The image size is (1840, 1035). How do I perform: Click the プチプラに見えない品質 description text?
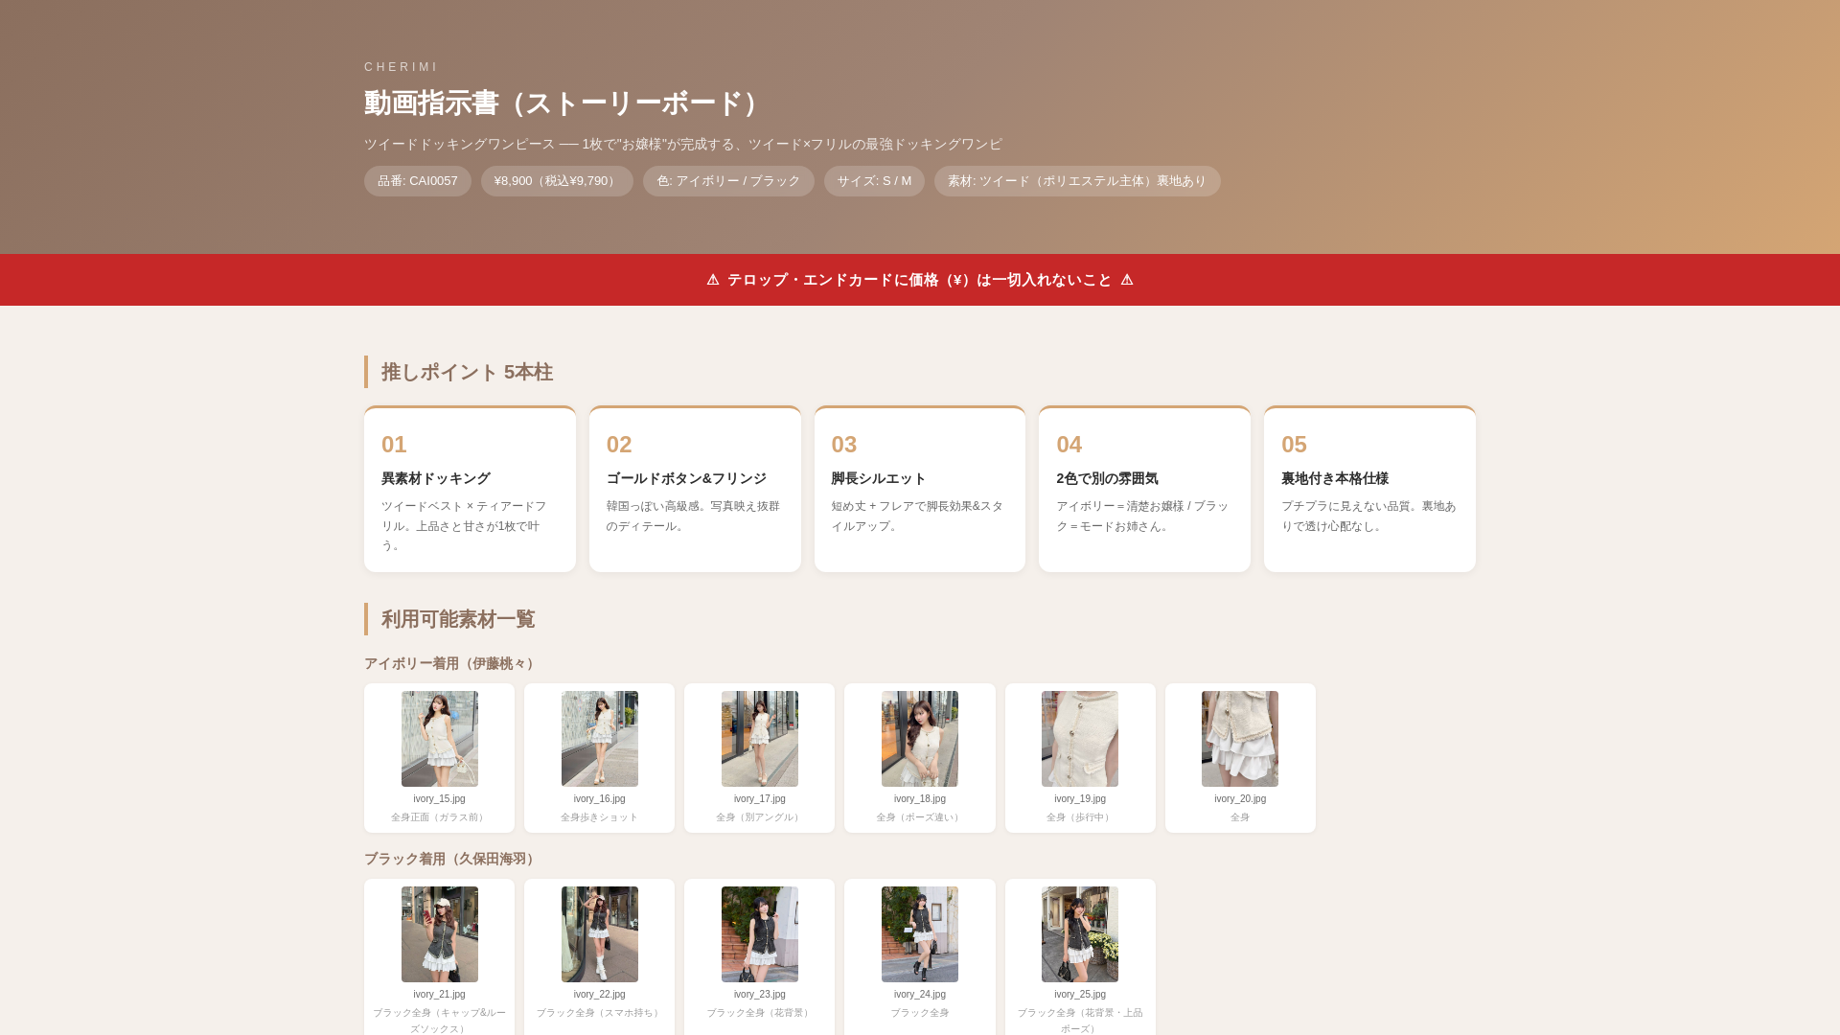click(1368, 516)
